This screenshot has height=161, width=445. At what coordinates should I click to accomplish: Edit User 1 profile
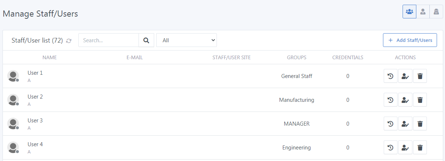pos(405,76)
